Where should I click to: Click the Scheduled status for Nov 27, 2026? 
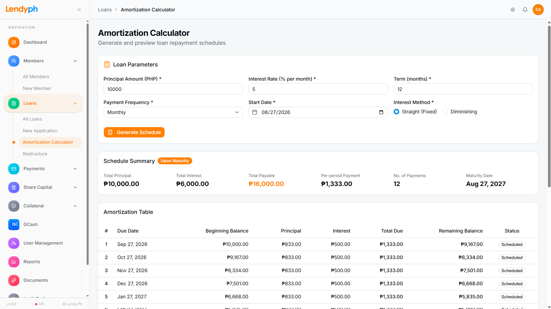click(x=512, y=271)
